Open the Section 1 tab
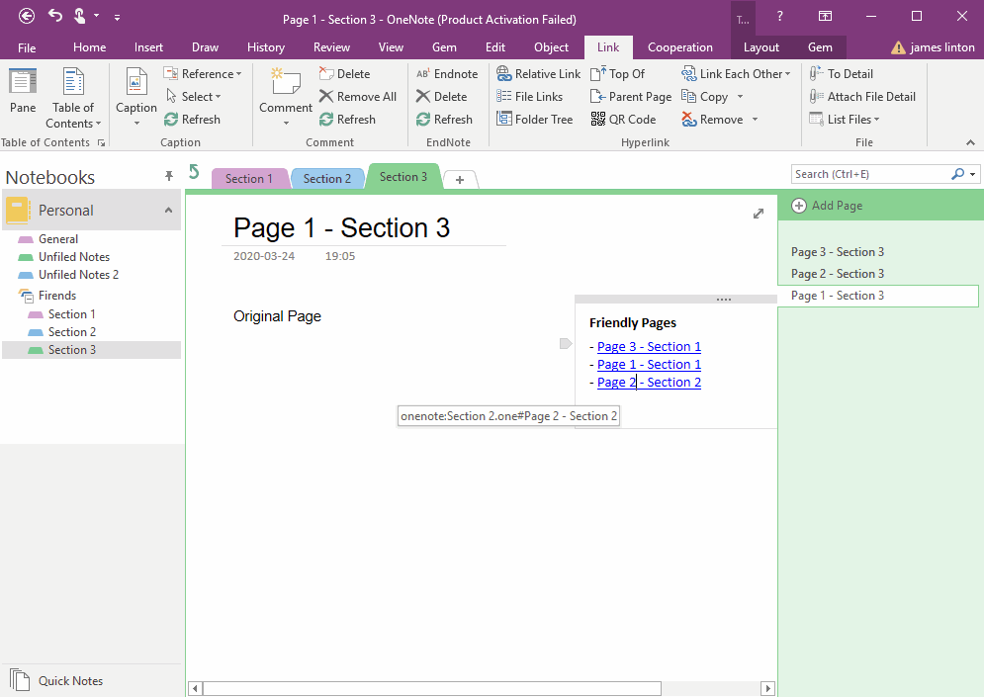This screenshot has width=984, height=697. pyautogui.click(x=249, y=179)
